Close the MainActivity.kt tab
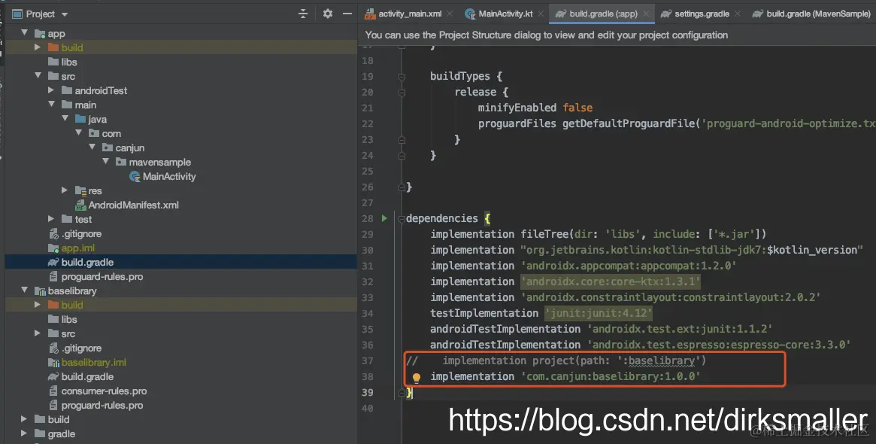 (x=541, y=14)
